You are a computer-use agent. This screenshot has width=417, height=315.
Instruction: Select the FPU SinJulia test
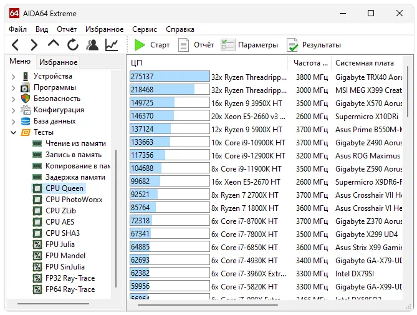(x=65, y=267)
